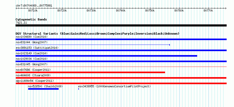Select the short blue nsv526500 bar

click(43, 89)
